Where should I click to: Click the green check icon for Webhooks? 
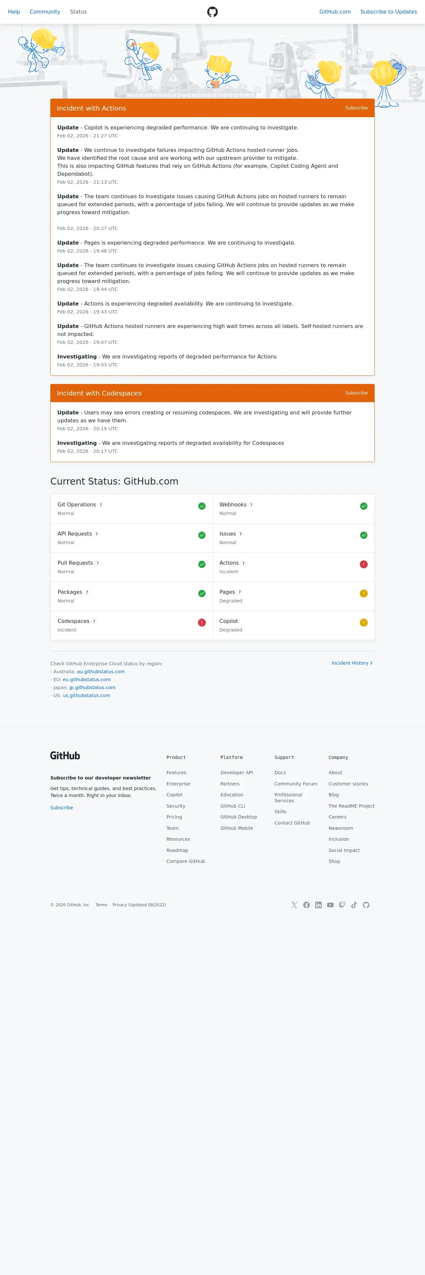(x=364, y=506)
